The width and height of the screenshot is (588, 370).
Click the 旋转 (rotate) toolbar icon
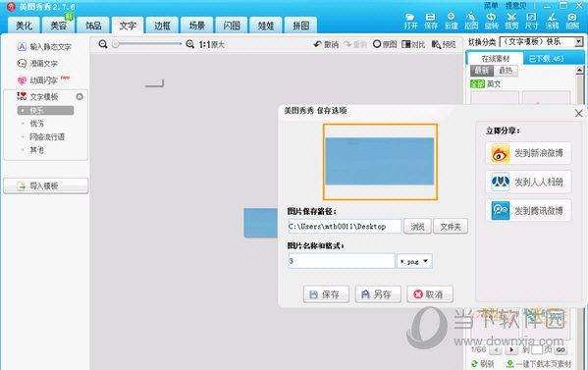click(x=491, y=21)
